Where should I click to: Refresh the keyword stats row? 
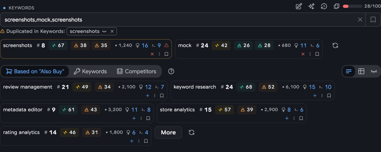pyautogui.click(x=335, y=45)
